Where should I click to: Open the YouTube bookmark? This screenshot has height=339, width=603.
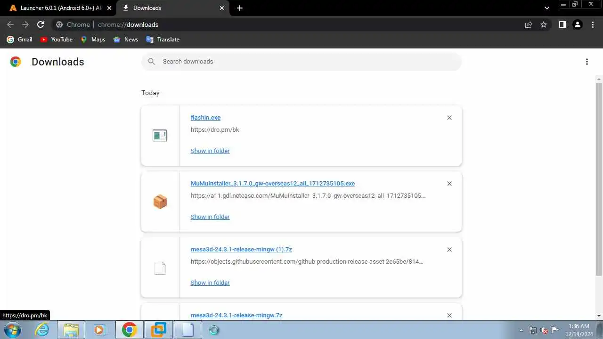tap(57, 40)
